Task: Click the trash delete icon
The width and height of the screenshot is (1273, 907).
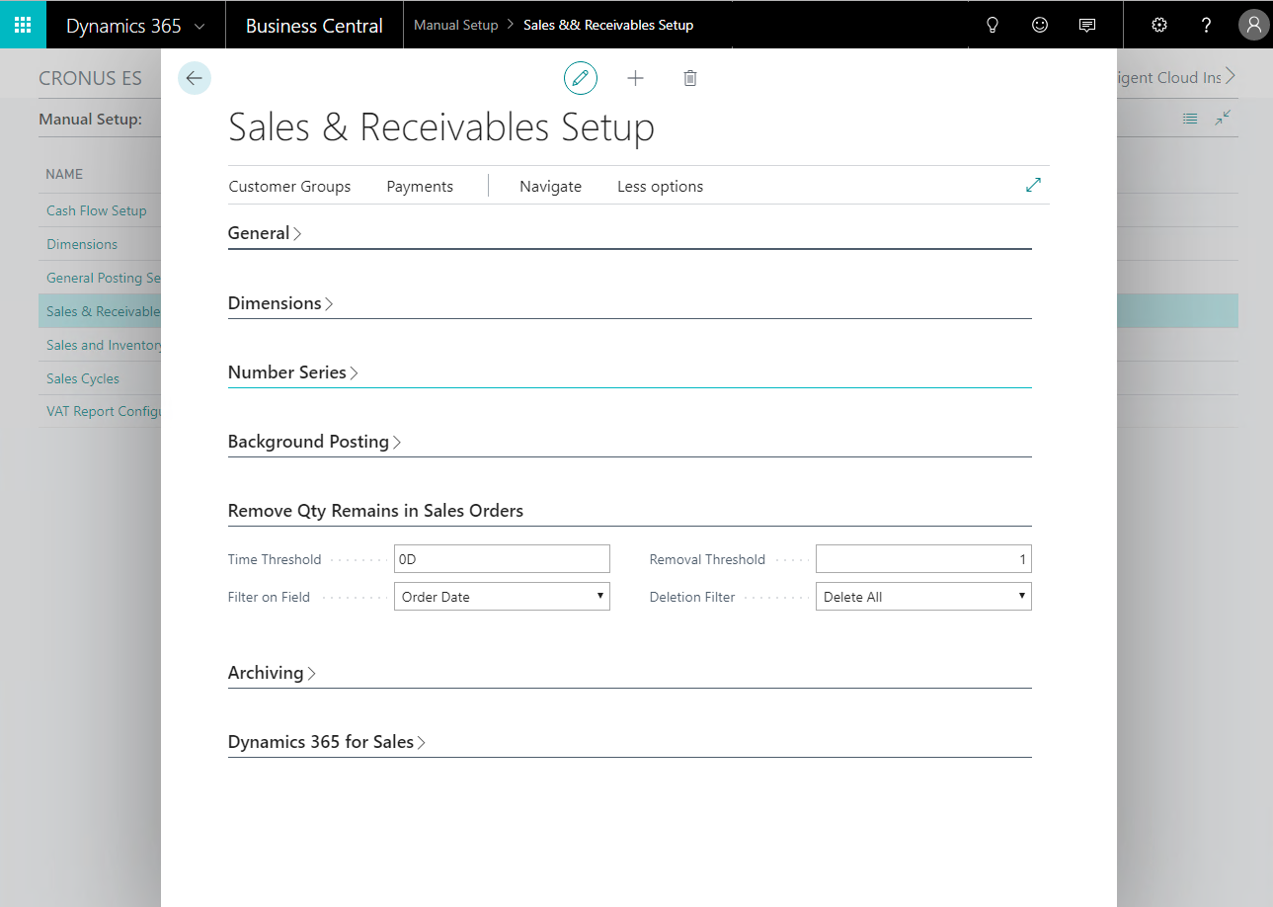Action: coord(690,78)
